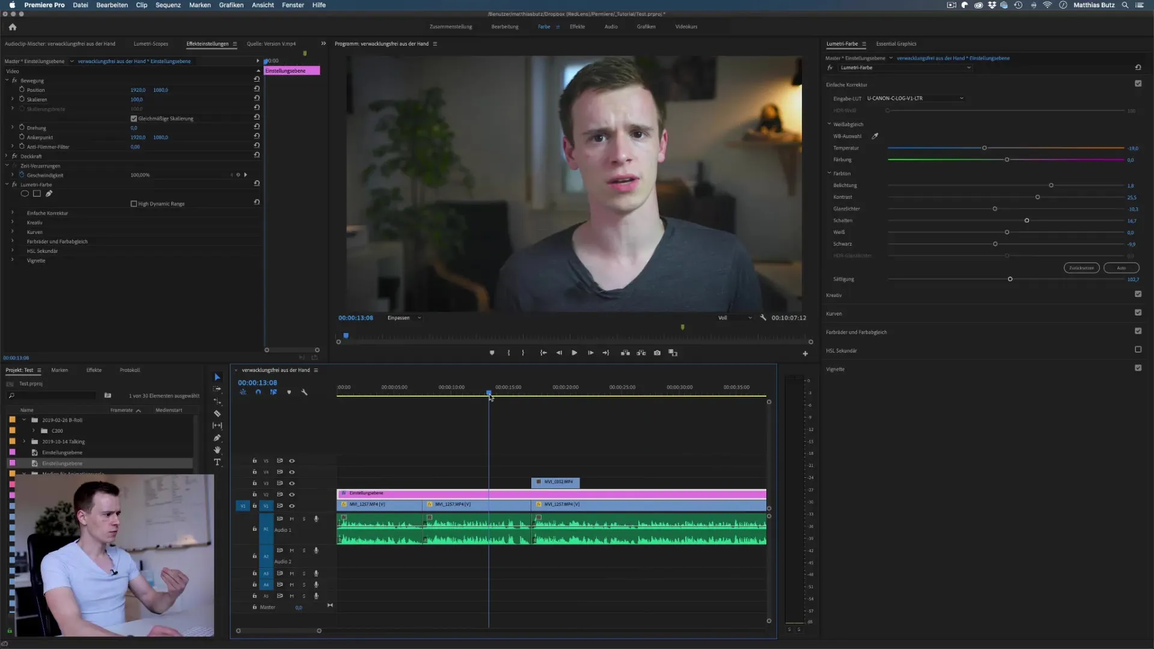The width and height of the screenshot is (1154, 649).
Task: Toggle the Vignette section checkbox
Action: [x=1138, y=368]
